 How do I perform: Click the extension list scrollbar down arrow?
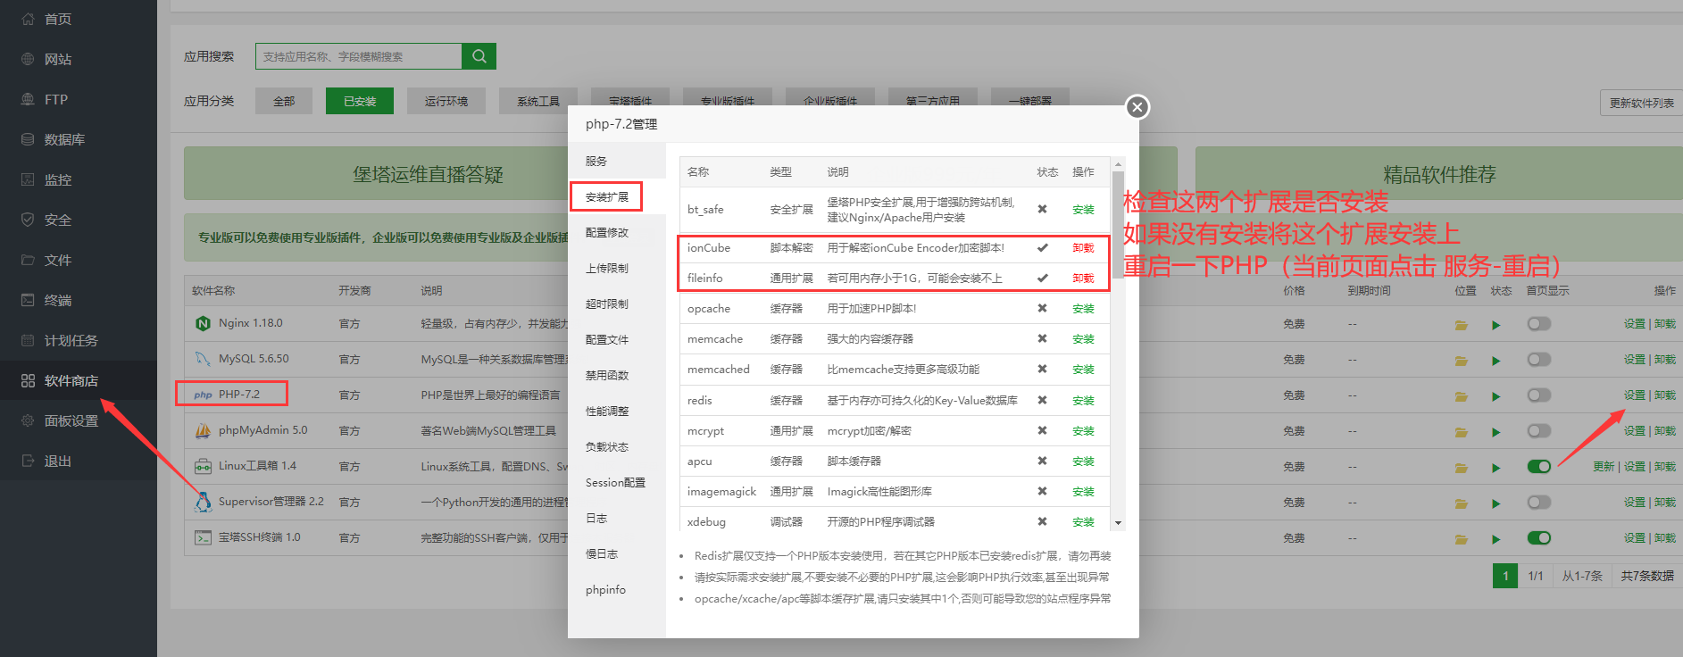coord(1118,523)
